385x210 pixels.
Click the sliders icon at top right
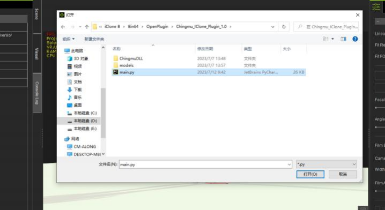[376, 6]
